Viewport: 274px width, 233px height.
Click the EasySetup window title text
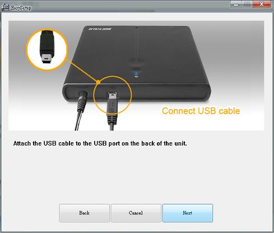[21, 8]
